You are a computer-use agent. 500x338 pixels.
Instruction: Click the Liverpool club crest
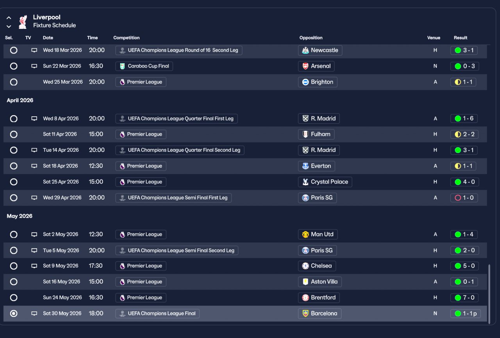(x=23, y=21)
